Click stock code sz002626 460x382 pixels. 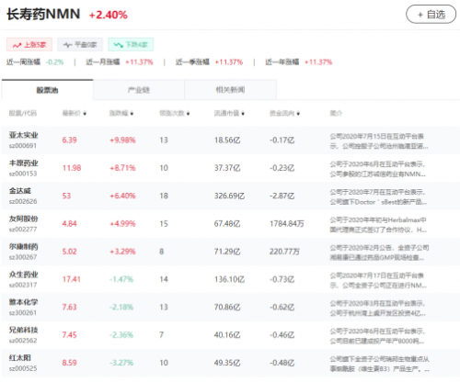(23, 201)
